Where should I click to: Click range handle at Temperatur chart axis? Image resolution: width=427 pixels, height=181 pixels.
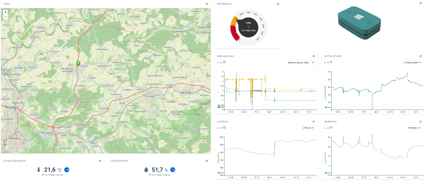click(x=326, y=173)
